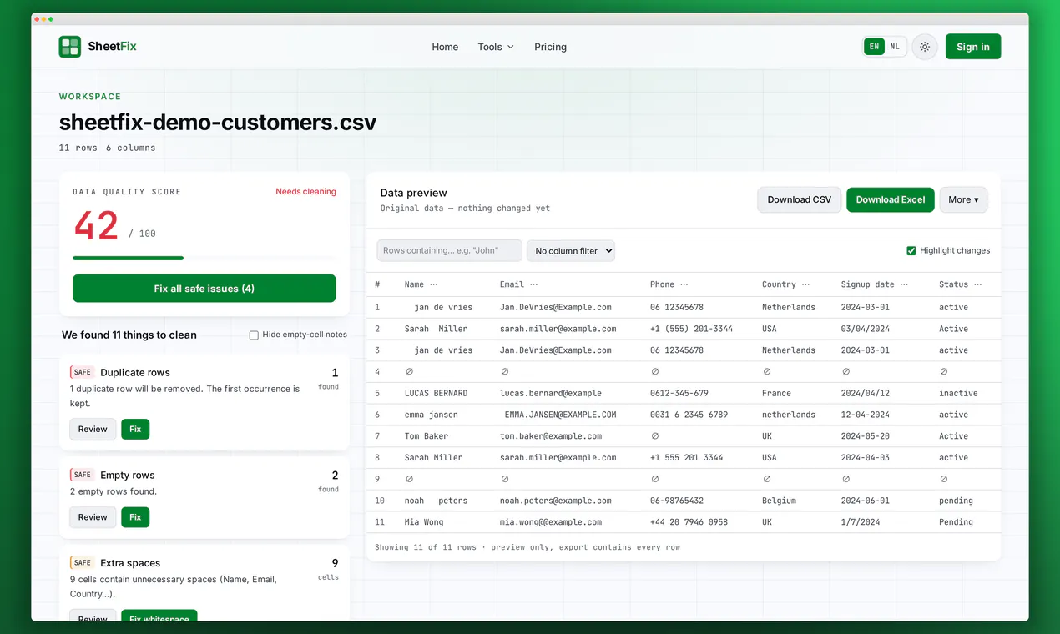The image size is (1060, 634).
Task: Click the mia.wong@@example.com email cell
Action: [x=551, y=522]
